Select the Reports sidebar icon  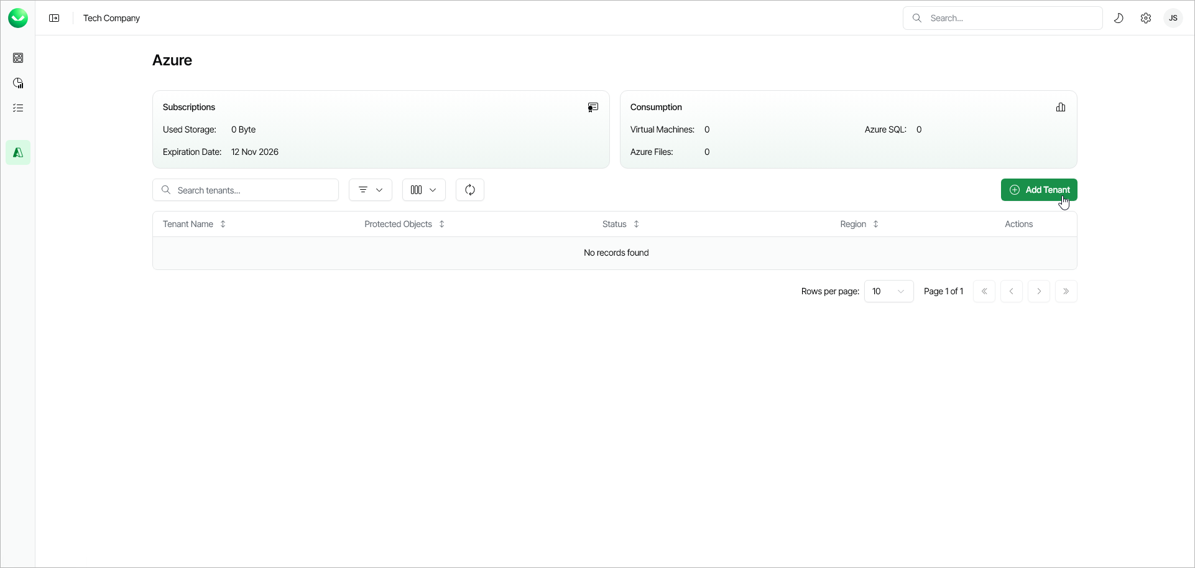[18, 83]
